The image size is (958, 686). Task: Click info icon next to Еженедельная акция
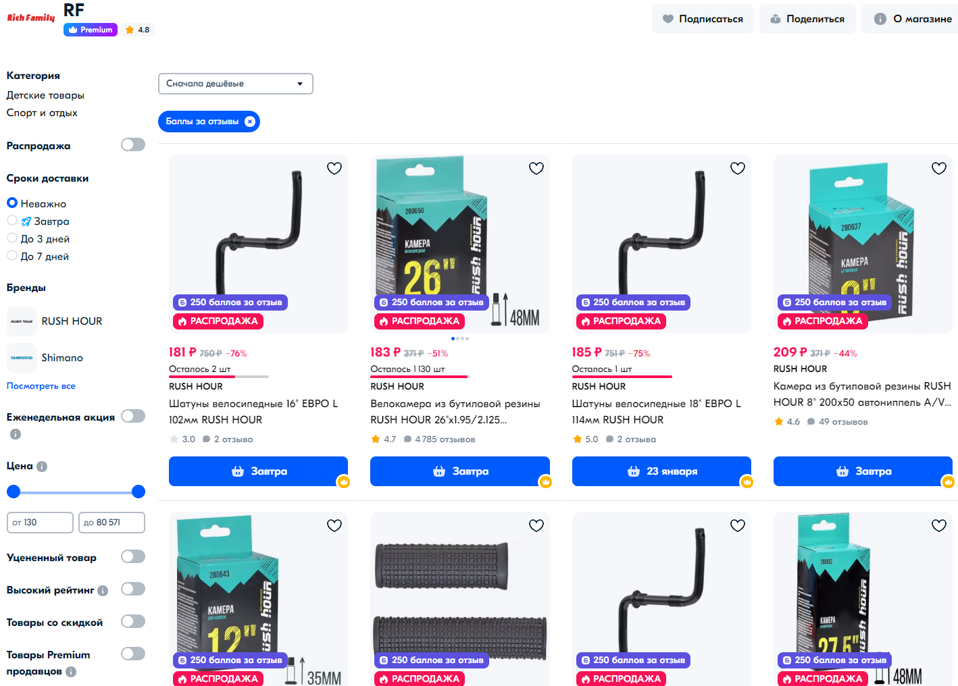click(16, 434)
